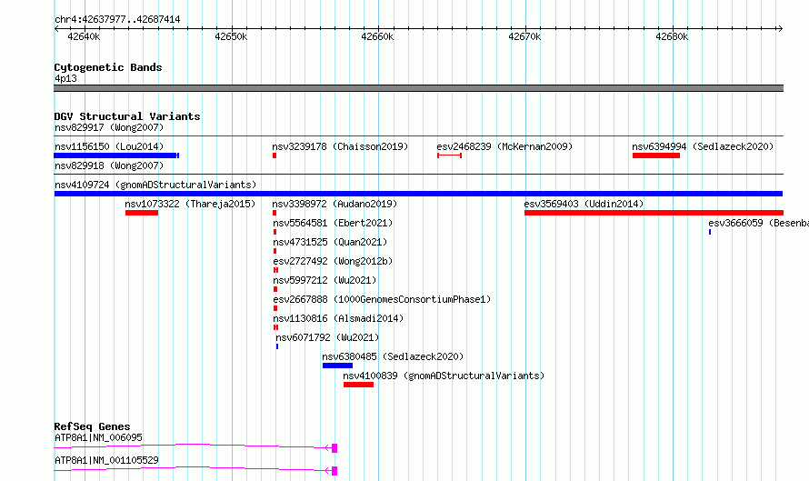The width and height of the screenshot is (809, 481).
Task: Open nsv4109724 gnomAD variant label
Action: tap(155, 185)
